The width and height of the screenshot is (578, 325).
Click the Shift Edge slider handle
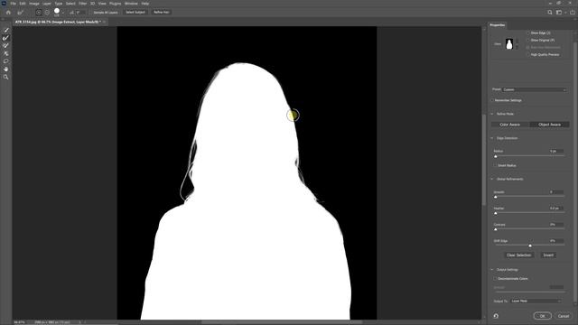point(530,246)
